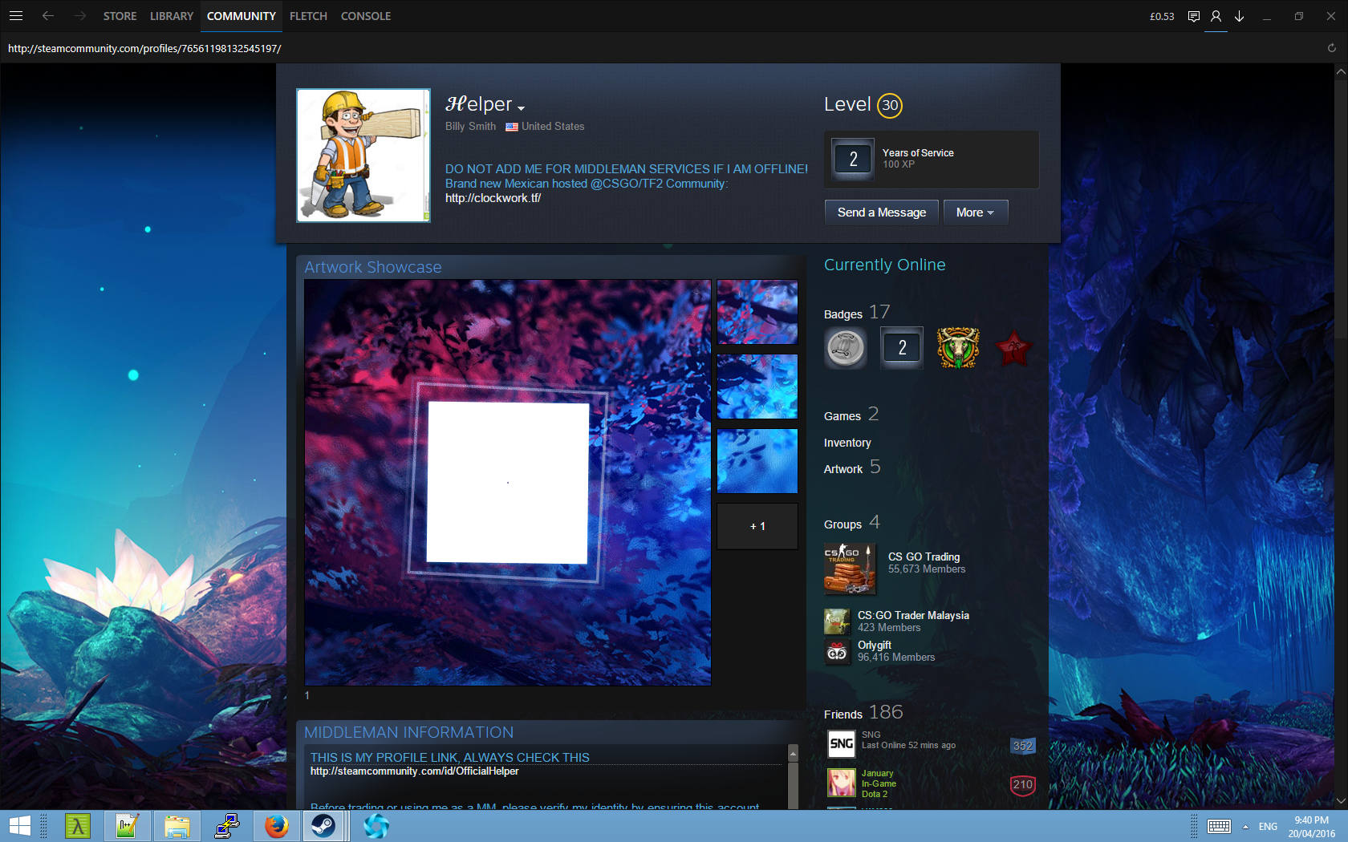Click the red star badge
This screenshot has width=1348, height=842.
point(1013,348)
